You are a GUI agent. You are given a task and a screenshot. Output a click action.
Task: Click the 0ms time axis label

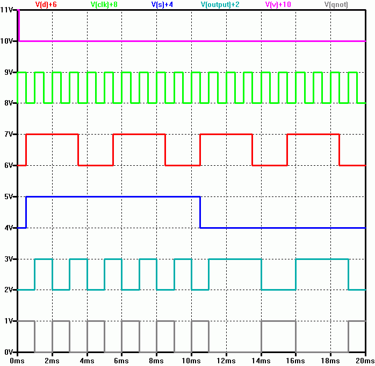[x=17, y=361]
